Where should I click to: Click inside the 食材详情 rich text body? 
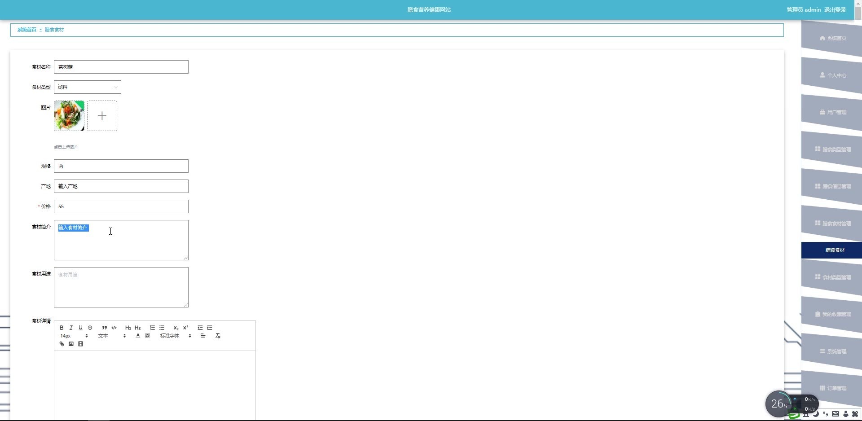[x=155, y=386]
